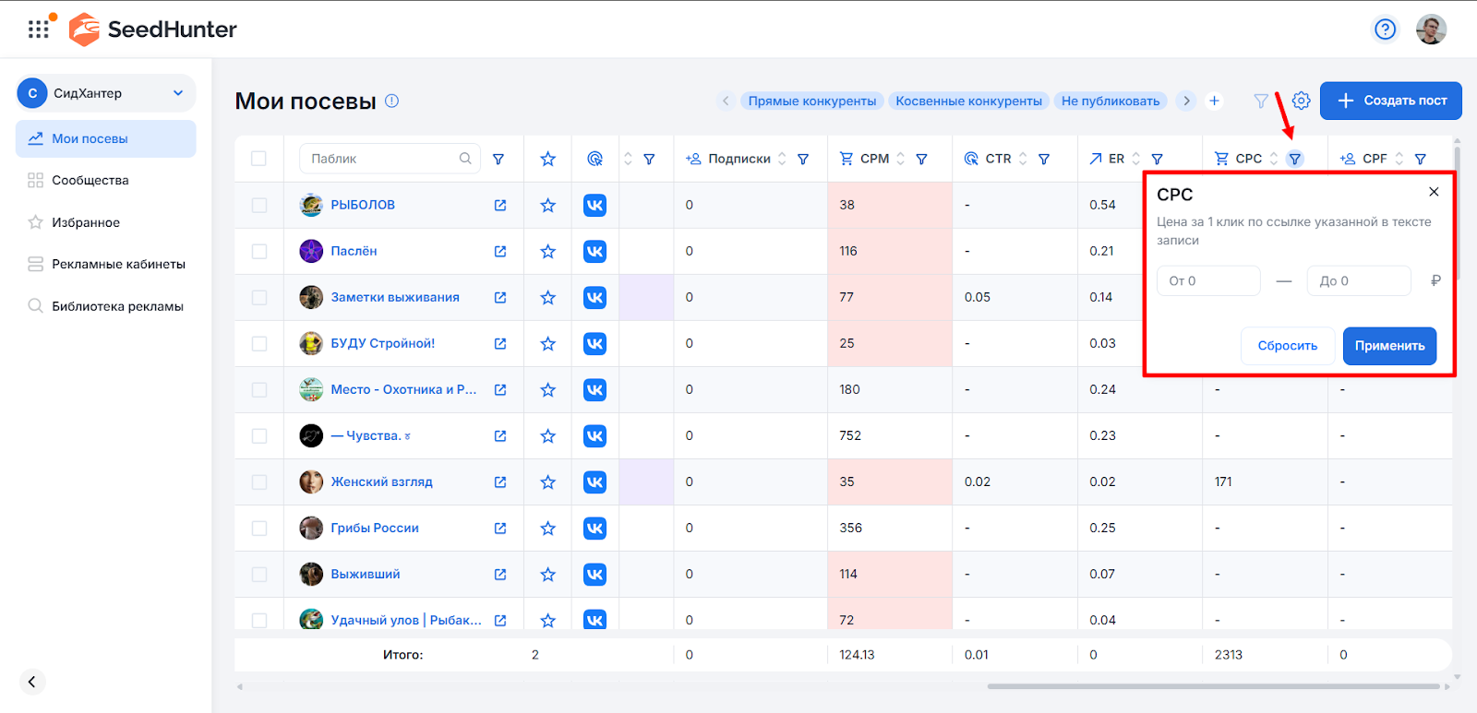Screen dimensions: 1477x713
Task: Open Сообщества in the sidebar
Action: coord(90,180)
